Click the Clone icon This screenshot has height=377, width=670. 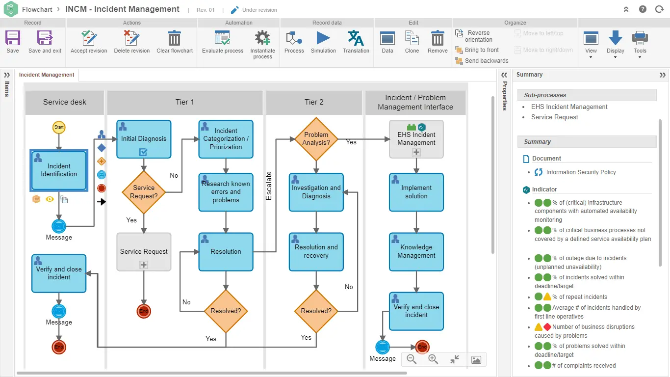(x=412, y=38)
